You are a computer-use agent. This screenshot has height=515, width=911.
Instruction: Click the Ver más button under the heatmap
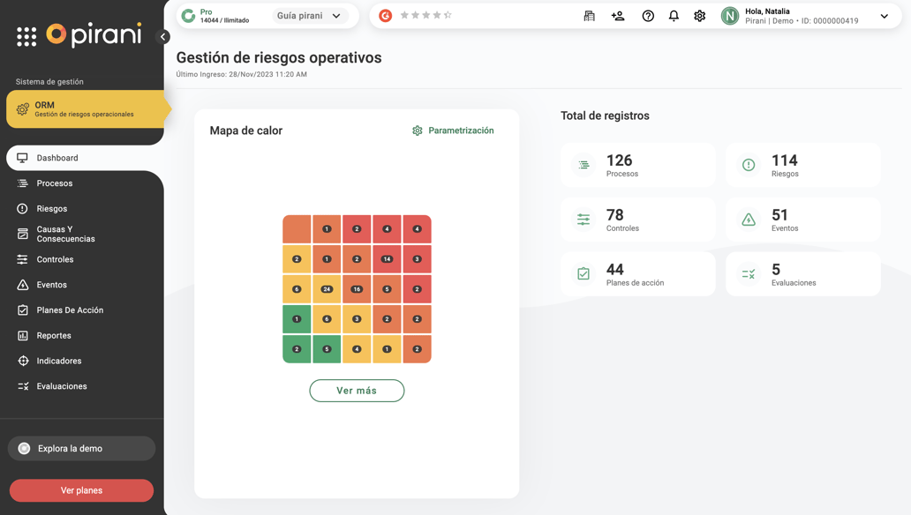(x=357, y=390)
